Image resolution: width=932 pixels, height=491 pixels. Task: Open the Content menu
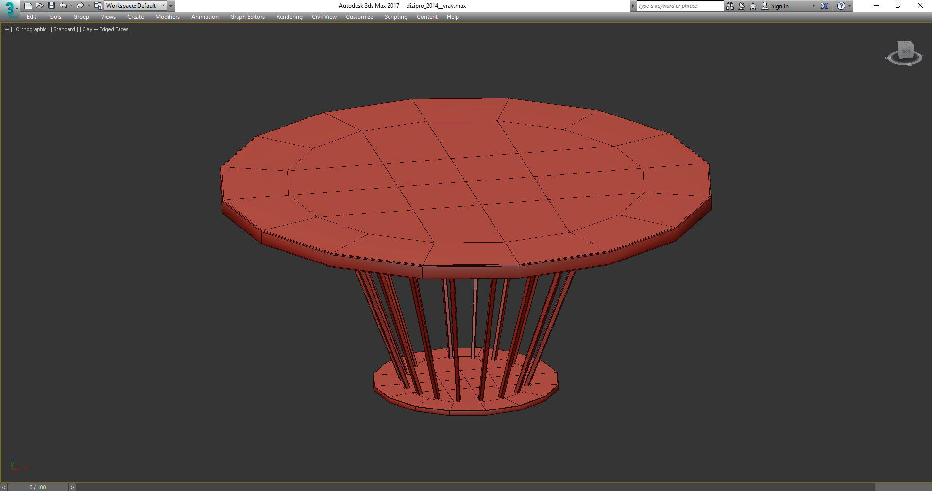427,17
